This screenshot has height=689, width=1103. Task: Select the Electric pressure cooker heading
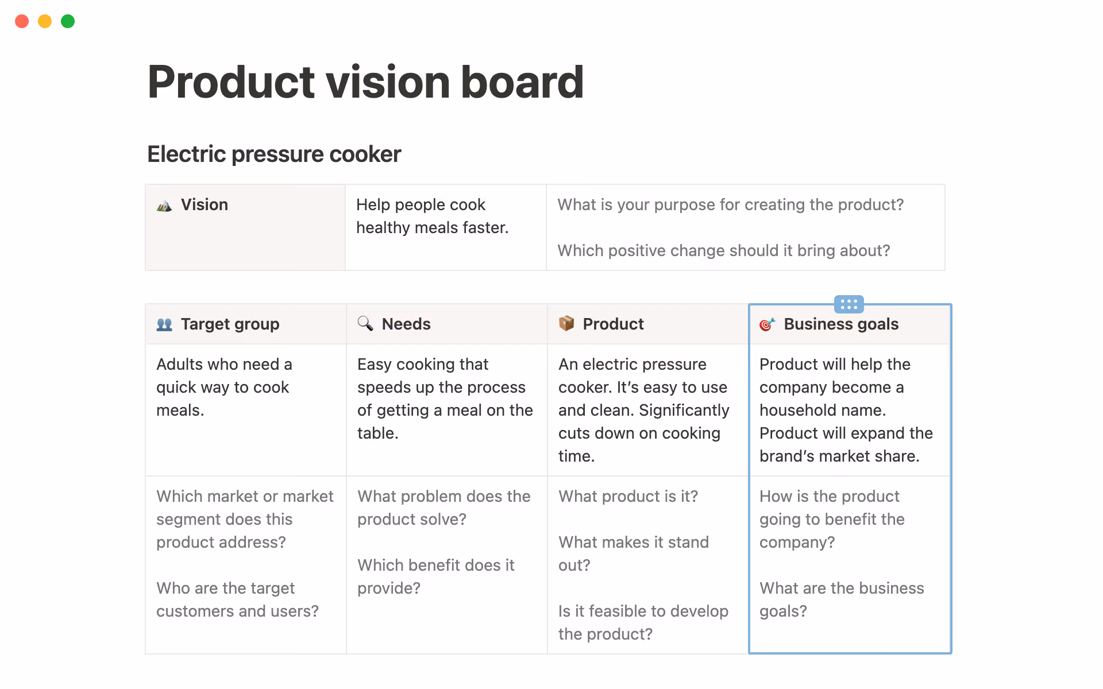pyautogui.click(x=274, y=153)
